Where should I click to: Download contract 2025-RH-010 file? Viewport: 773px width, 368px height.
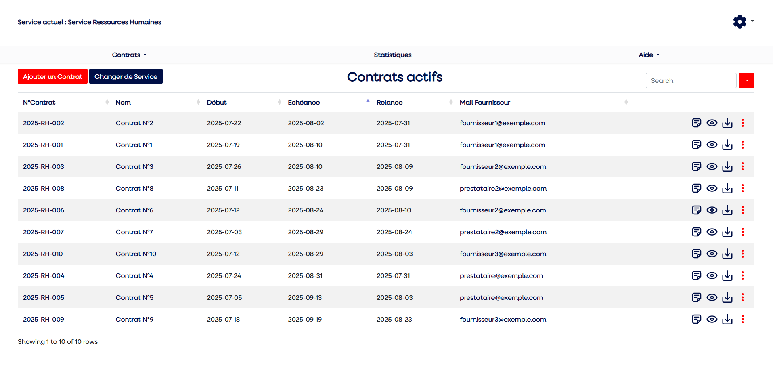tap(727, 254)
